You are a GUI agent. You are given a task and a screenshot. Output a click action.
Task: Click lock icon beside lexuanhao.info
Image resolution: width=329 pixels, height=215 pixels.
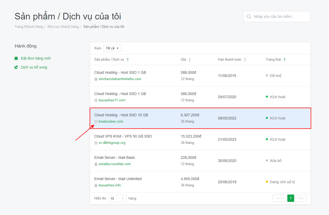click(x=96, y=185)
